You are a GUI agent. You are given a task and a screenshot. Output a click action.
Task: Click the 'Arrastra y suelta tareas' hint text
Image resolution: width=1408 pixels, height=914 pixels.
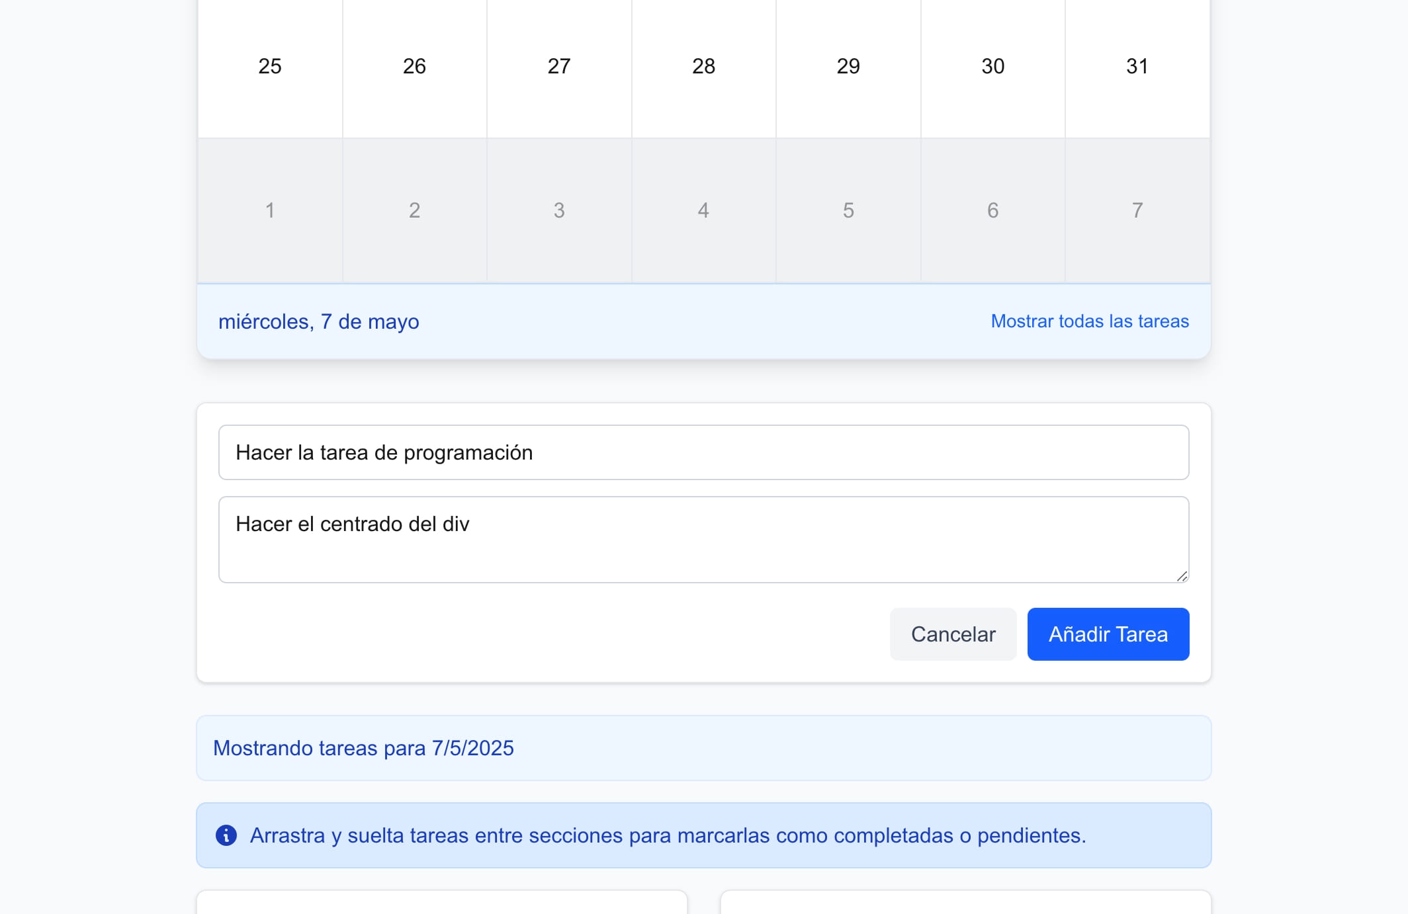[668, 835]
